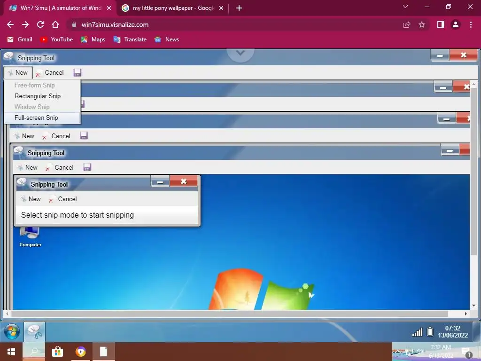Open the Chrome three-dot menu

click(471, 24)
